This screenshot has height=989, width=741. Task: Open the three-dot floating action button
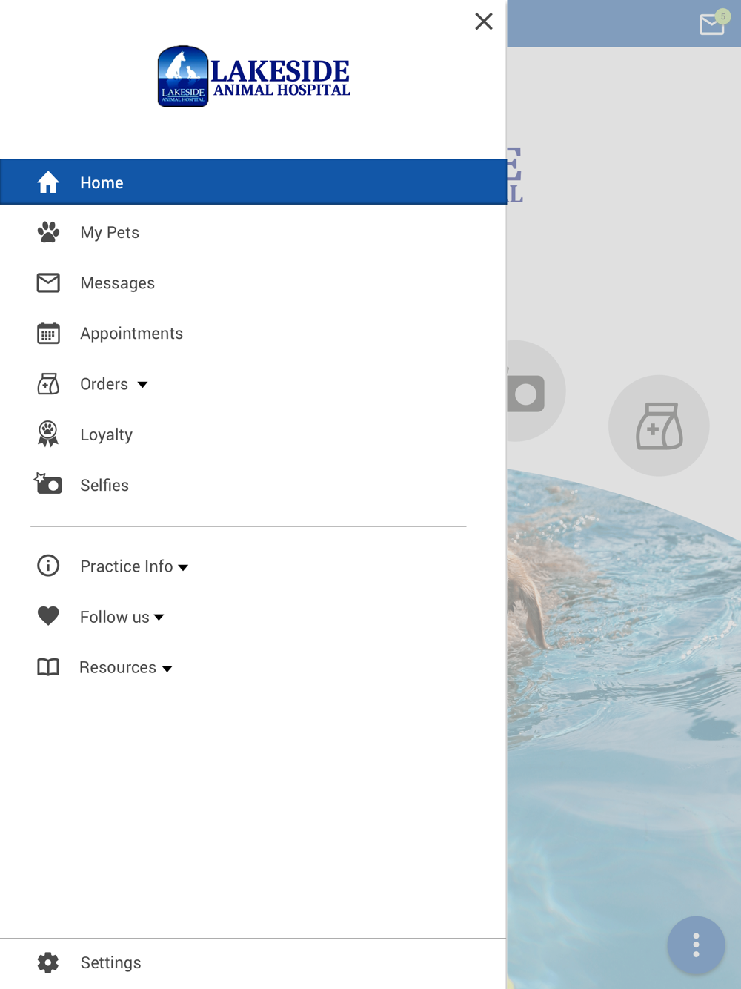696,945
